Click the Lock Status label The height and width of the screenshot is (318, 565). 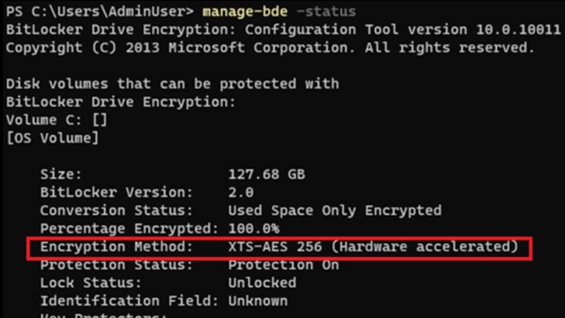click(91, 283)
